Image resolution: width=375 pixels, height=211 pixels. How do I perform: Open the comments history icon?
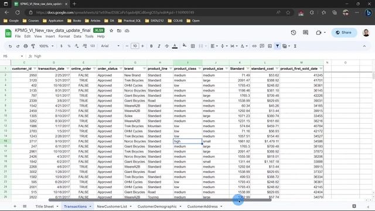coord(305,33)
